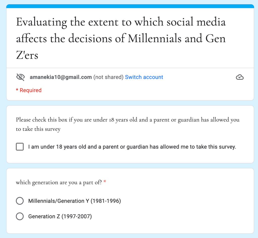Image resolution: width=258 pixels, height=238 pixels.
Task: Click the blue header bar atop the form
Action: [130, 6]
